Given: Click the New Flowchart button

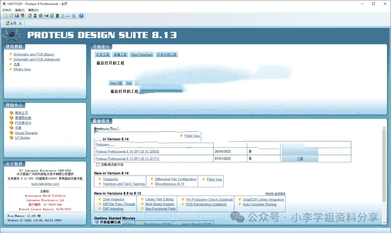Looking at the screenshot, I should point(142,54).
